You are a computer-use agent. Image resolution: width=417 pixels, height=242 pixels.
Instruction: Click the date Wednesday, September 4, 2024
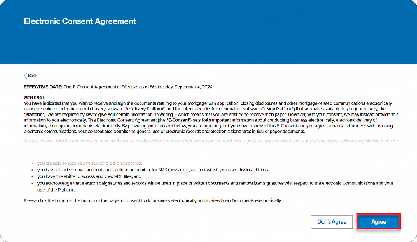(x=181, y=87)
